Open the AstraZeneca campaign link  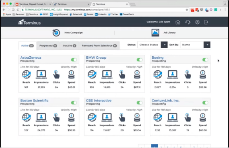[x=31, y=58]
